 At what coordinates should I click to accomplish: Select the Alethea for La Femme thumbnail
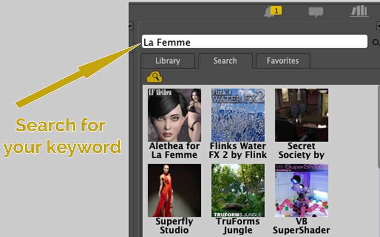(x=174, y=115)
